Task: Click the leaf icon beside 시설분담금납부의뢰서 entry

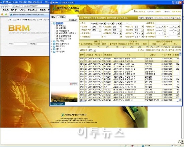Action: coord(57,33)
